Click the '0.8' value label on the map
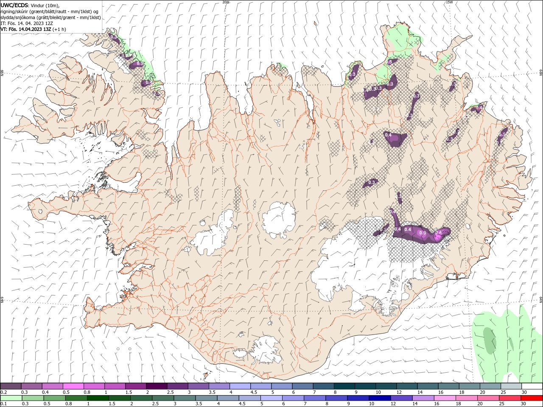Viewport: 543px width, 407px height. [x=439, y=232]
